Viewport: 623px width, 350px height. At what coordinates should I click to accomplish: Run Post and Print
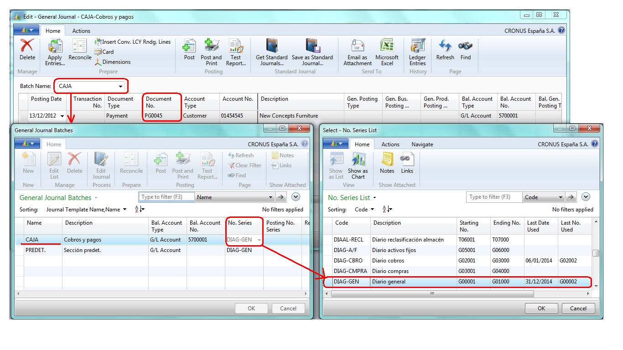pos(211,51)
